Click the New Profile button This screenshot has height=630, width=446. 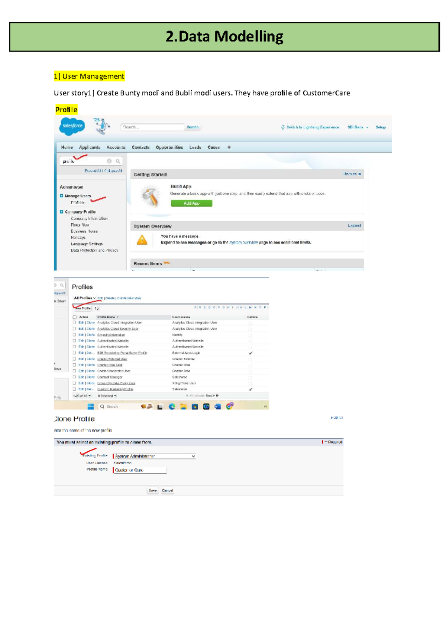click(x=83, y=308)
